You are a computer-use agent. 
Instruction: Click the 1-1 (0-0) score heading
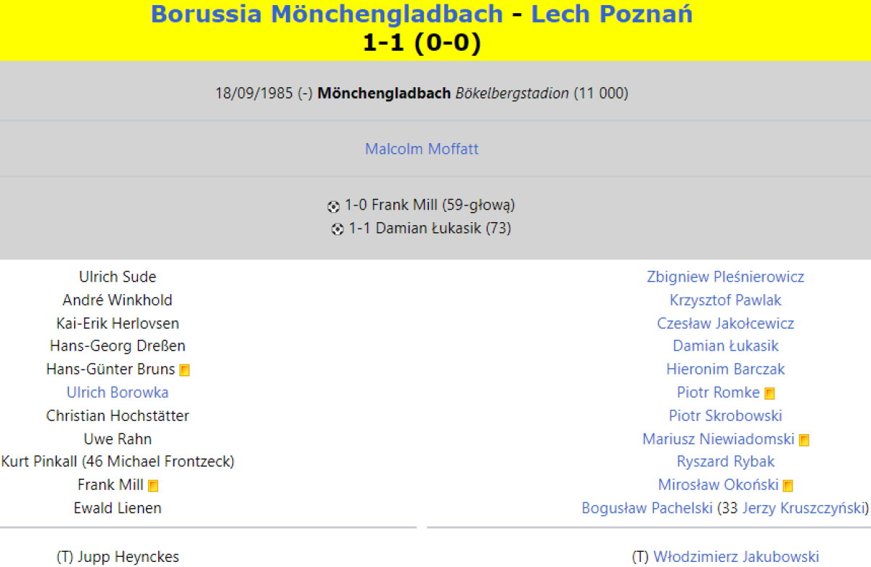click(422, 44)
